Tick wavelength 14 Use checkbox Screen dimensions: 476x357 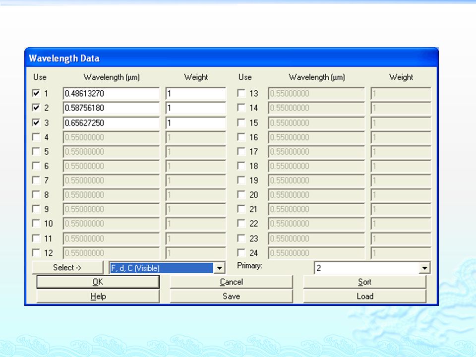241,108
